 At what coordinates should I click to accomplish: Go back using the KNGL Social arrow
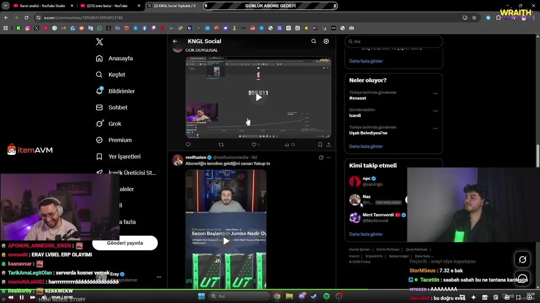[x=175, y=41]
